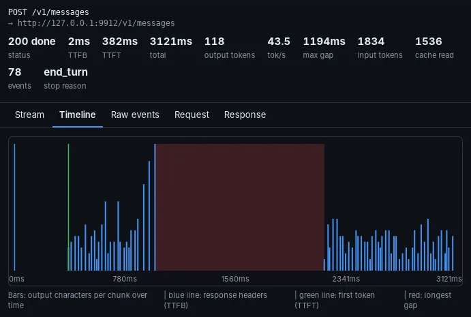The width and height of the screenshot is (471, 317).
Task: Switch to the Stream tab
Action: tap(29, 115)
